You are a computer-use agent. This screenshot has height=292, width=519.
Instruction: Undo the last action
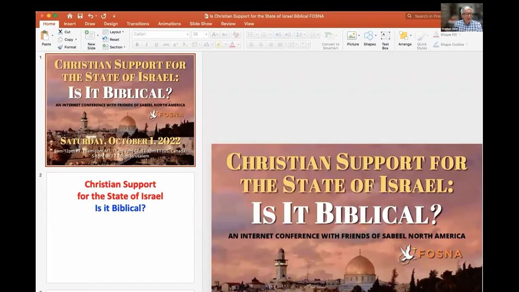coord(91,16)
